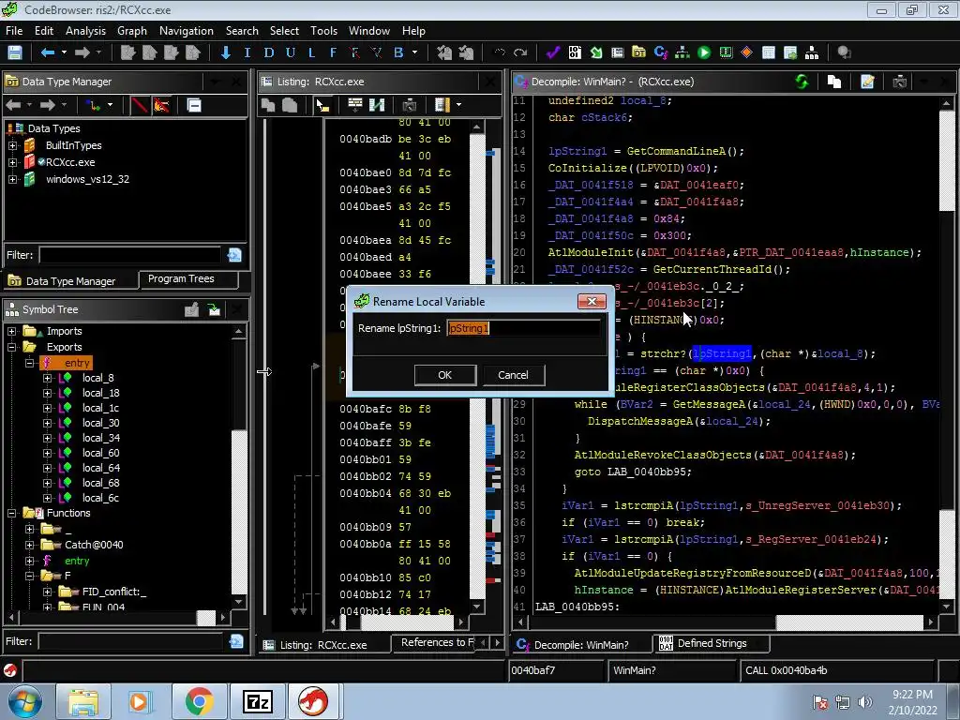Click the 'B' bookmark navigation icon
Screen dimensions: 960x720
click(398, 52)
